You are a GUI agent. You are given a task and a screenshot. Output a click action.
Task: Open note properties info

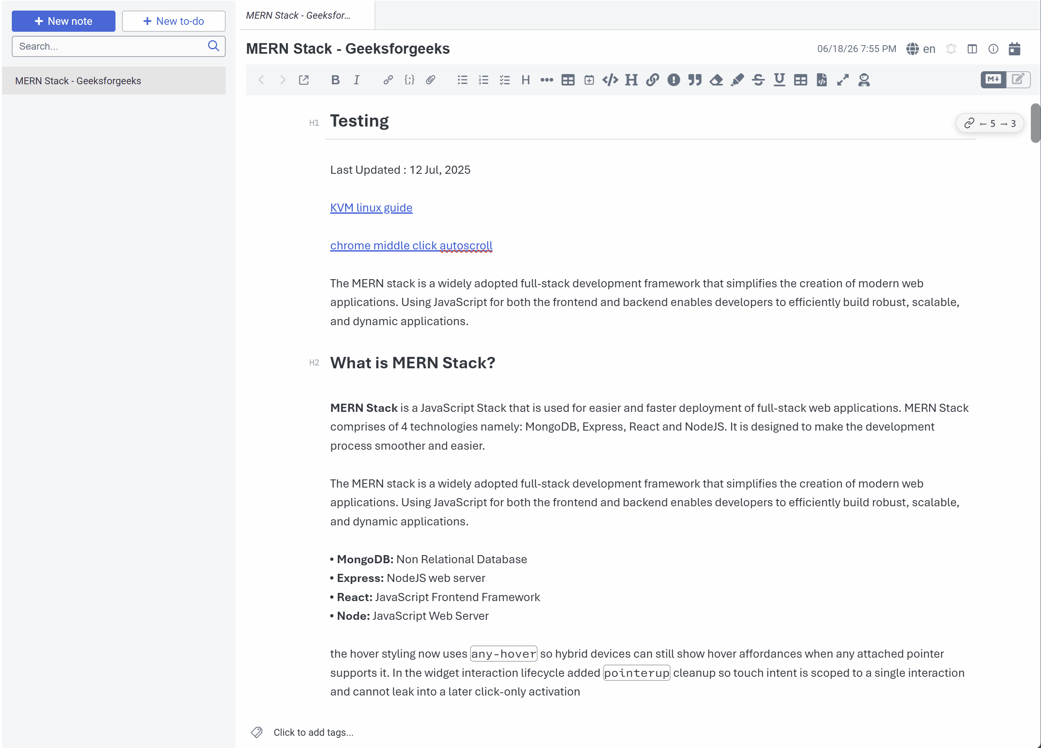tap(993, 49)
